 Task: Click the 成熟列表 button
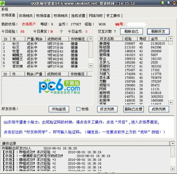pos(159,109)
